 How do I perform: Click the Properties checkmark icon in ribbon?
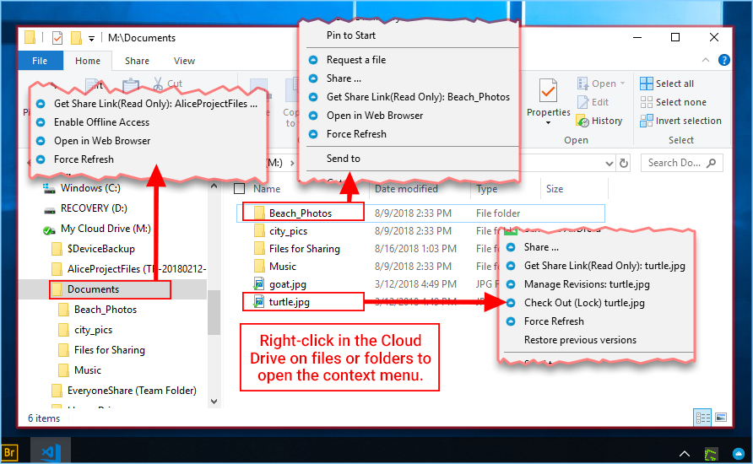[x=548, y=90]
